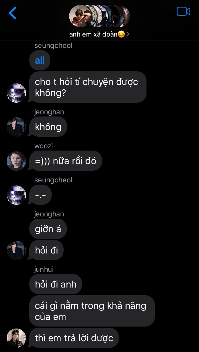Select the 'cho t hỏi tí chuyện' message bubble
Screen dimensions: 199x352
click(88, 87)
